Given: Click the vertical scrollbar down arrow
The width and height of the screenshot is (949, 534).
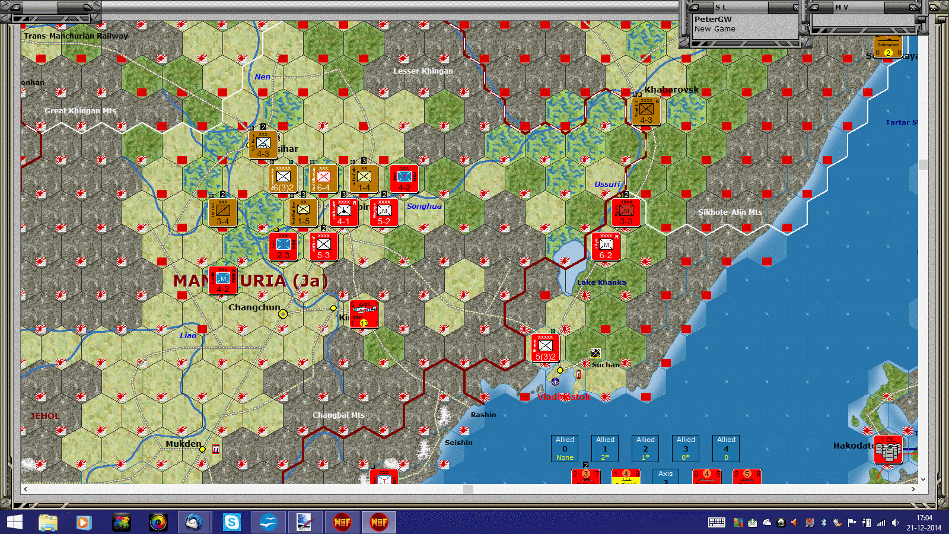Looking at the screenshot, I should click(923, 479).
